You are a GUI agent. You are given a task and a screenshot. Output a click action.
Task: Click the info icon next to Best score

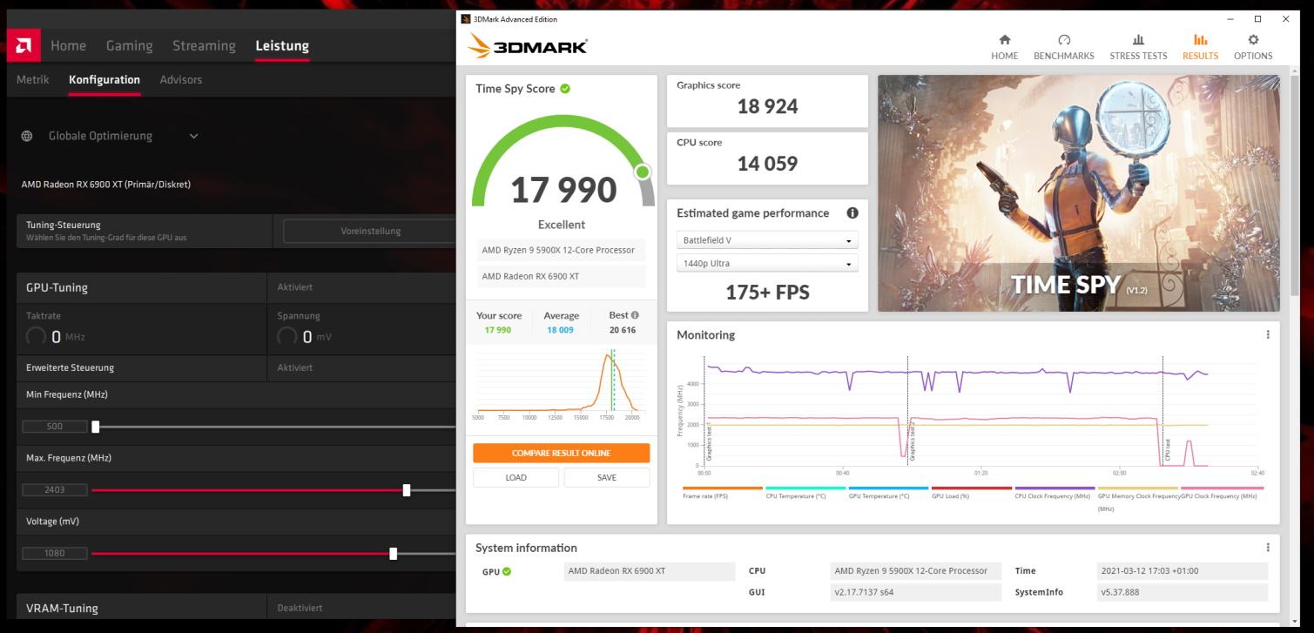pyautogui.click(x=635, y=315)
